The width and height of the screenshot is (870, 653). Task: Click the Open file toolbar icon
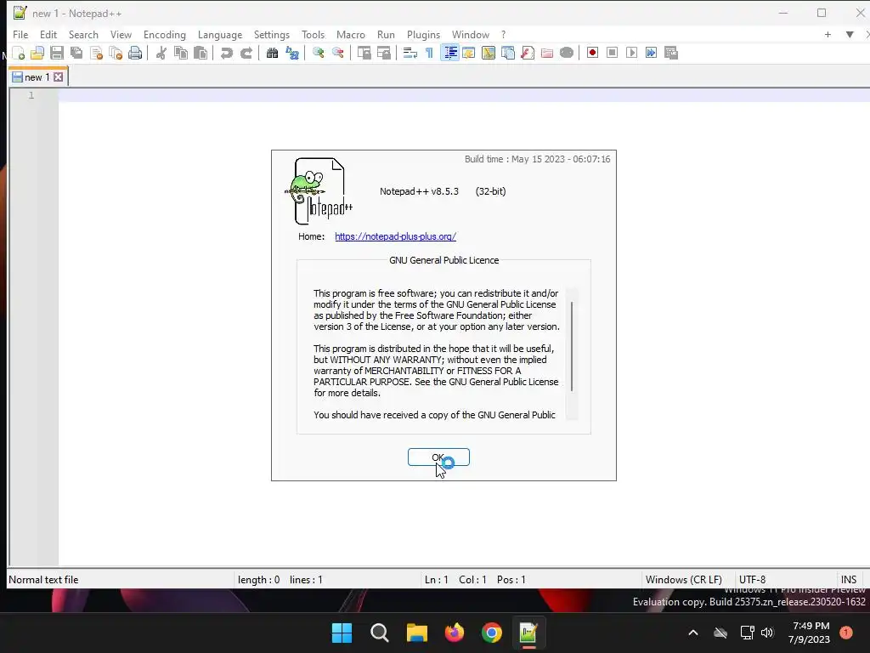37,53
